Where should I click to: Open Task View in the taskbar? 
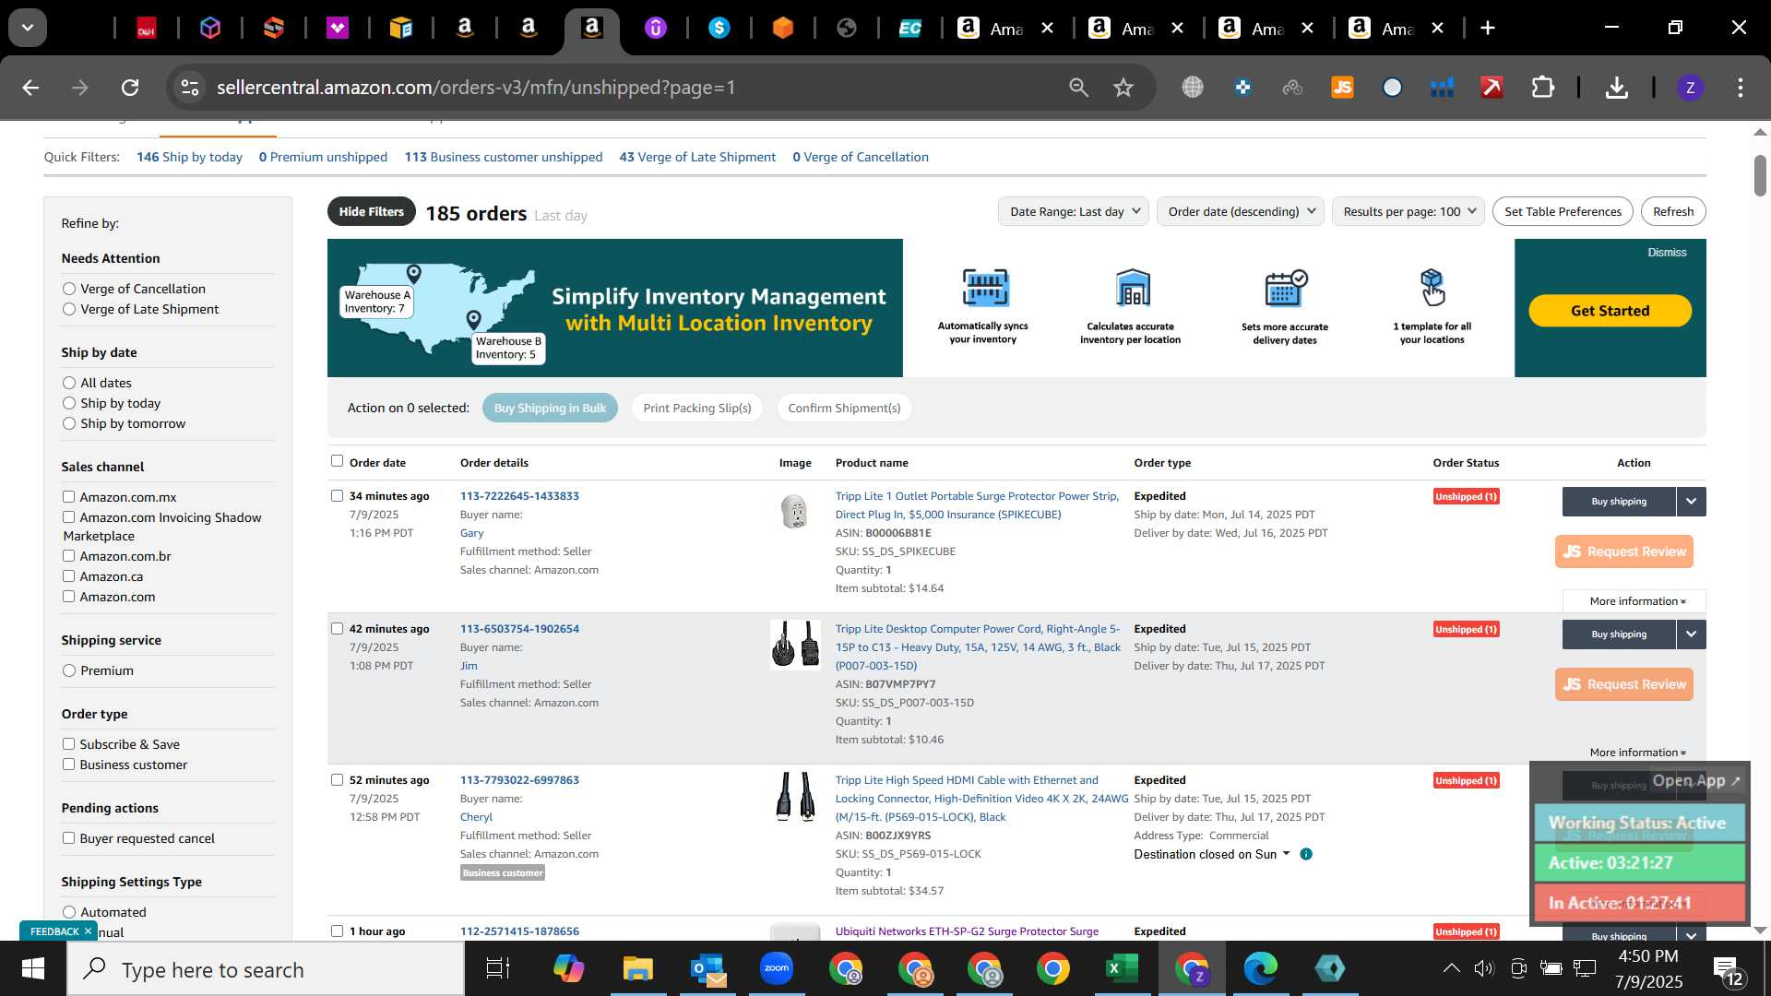(x=498, y=969)
